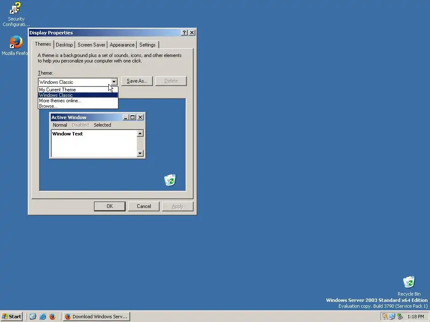Click the preview window maximize button
The height and width of the screenshot is (322, 430).
click(x=132, y=117)
